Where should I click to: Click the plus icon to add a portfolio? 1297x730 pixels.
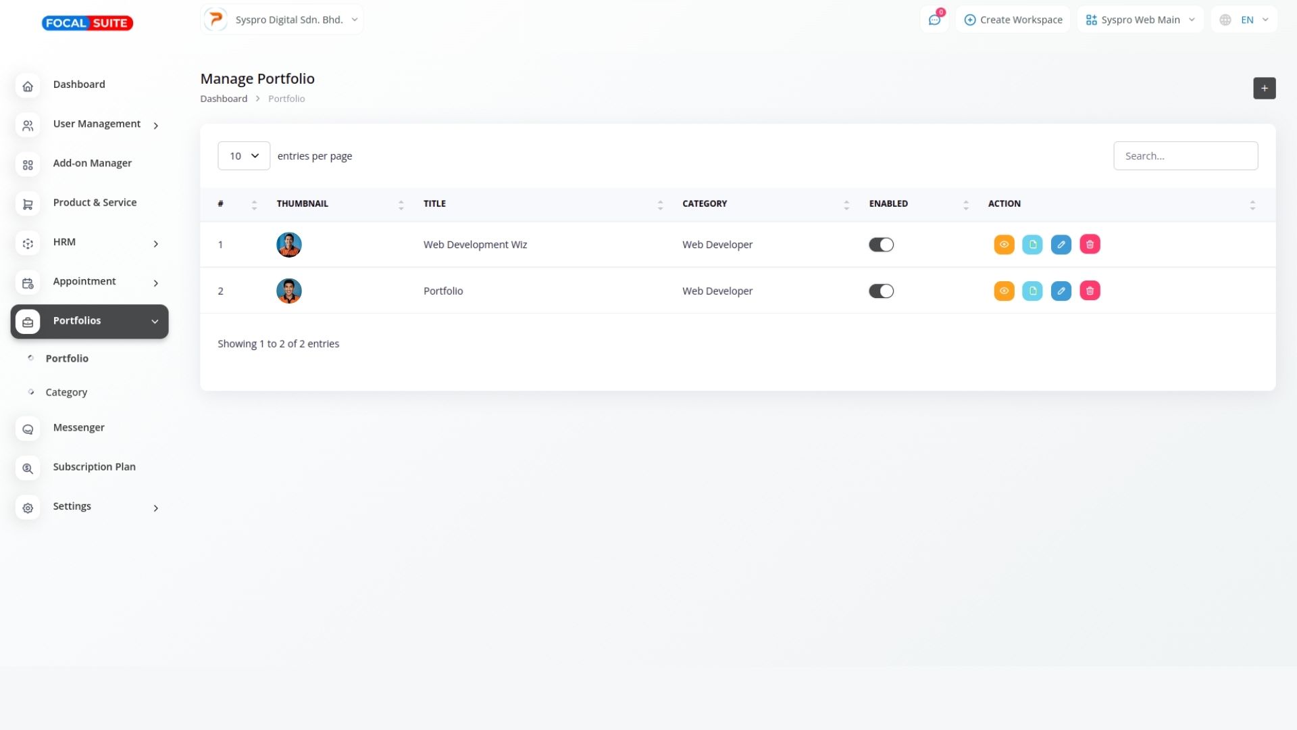coord(1264,89)
